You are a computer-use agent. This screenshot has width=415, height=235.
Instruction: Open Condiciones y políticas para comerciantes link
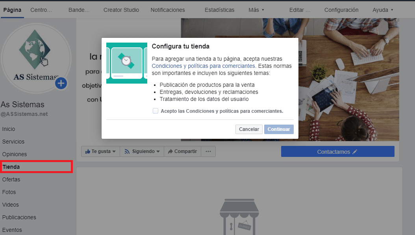coord(204,66)
